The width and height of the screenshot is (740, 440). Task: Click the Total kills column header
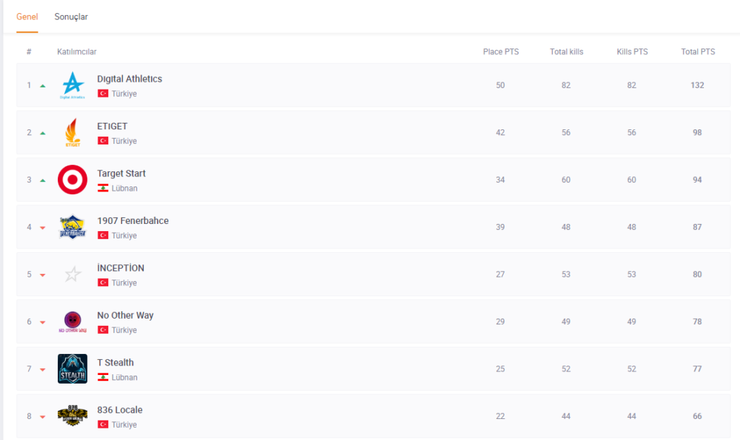(566, 52)
